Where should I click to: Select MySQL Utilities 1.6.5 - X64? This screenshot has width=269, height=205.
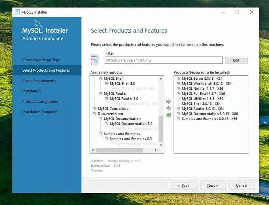[202, 99]
